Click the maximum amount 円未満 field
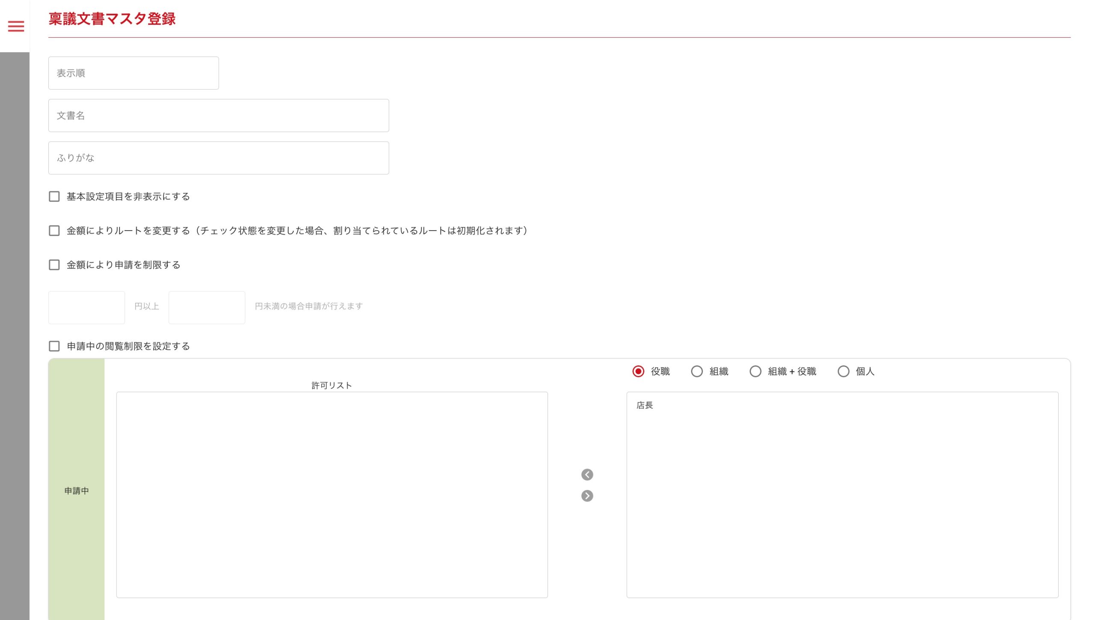This screenshot has width=1096, height=620. [207, 308]
